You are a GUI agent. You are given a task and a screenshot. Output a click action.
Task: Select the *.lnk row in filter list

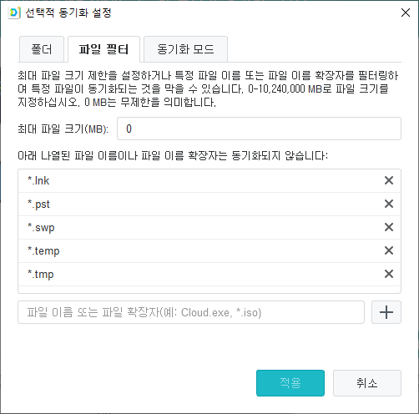(209, 180)
